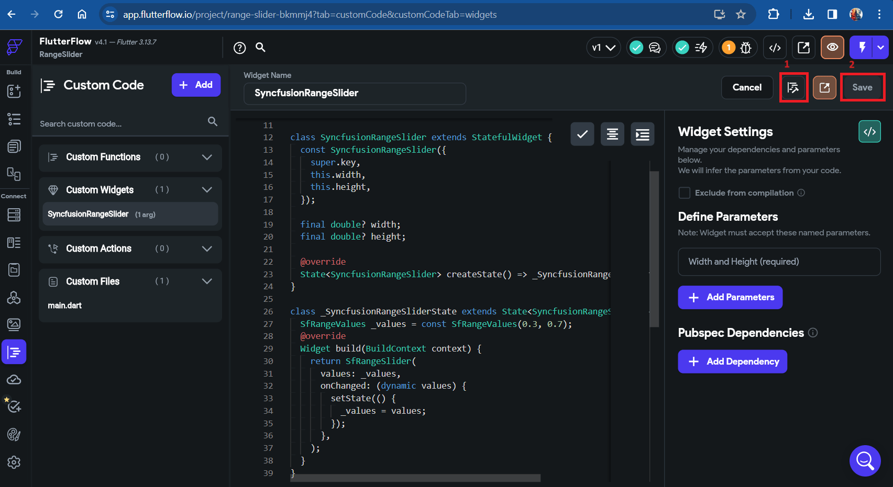Click the Pubspec Dependencies info icon
The height and width of the screenshot is (487, 893).
[813, 333]
